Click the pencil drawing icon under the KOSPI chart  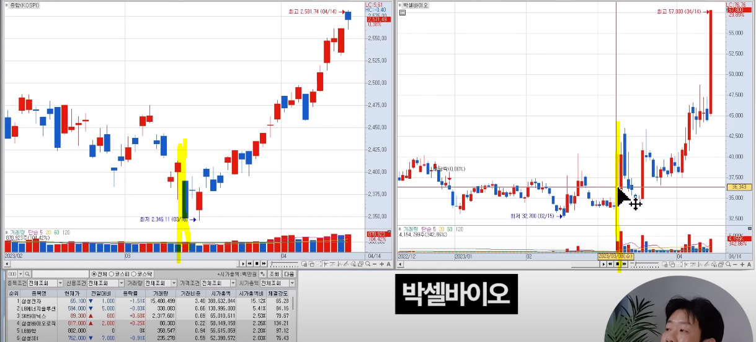click(x=345, y=264)
